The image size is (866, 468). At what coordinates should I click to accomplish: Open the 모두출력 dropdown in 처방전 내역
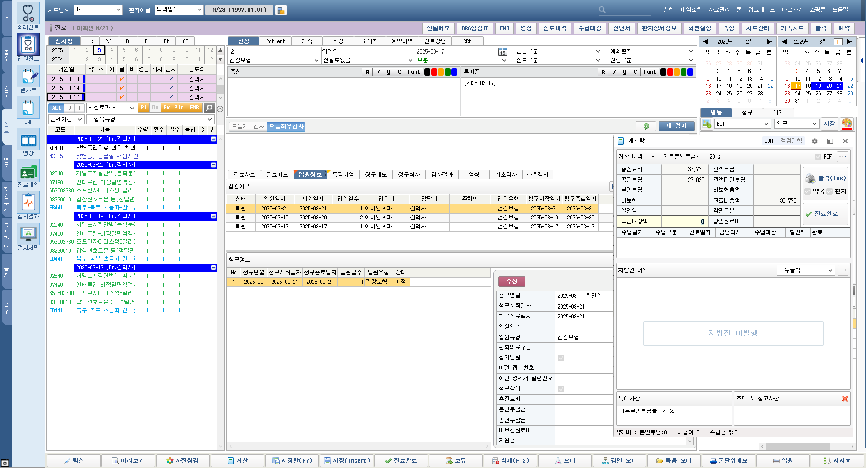click(x=806, y=270)
